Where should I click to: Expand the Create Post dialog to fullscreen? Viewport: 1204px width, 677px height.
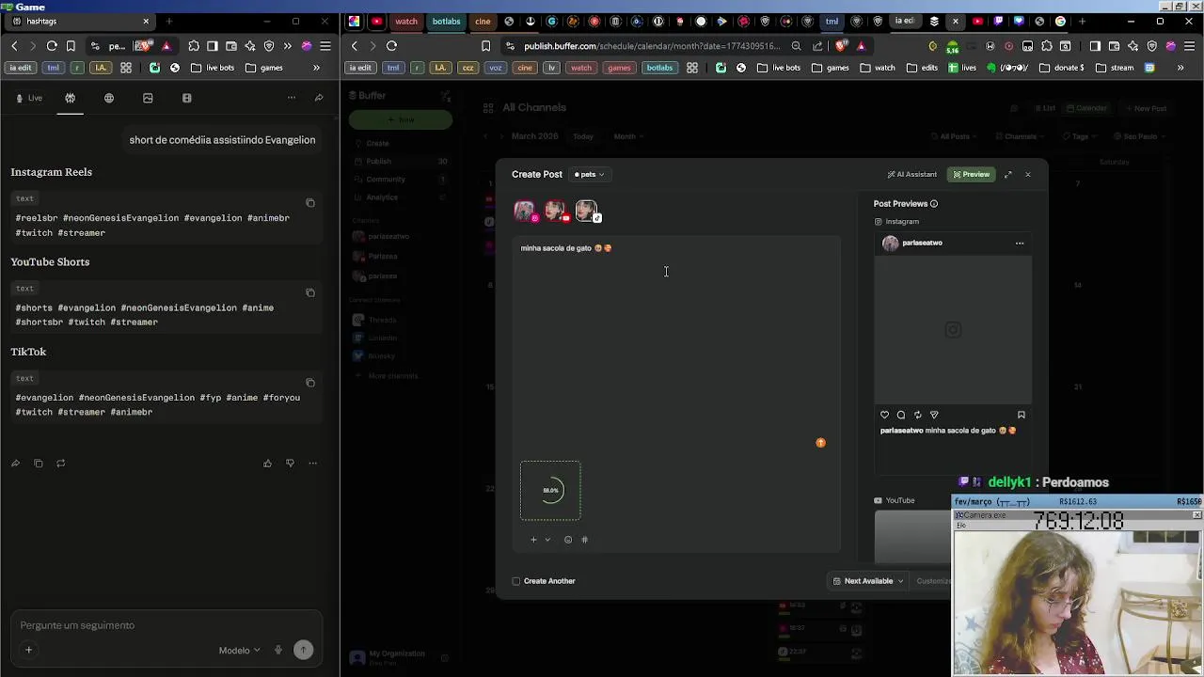1007,174
